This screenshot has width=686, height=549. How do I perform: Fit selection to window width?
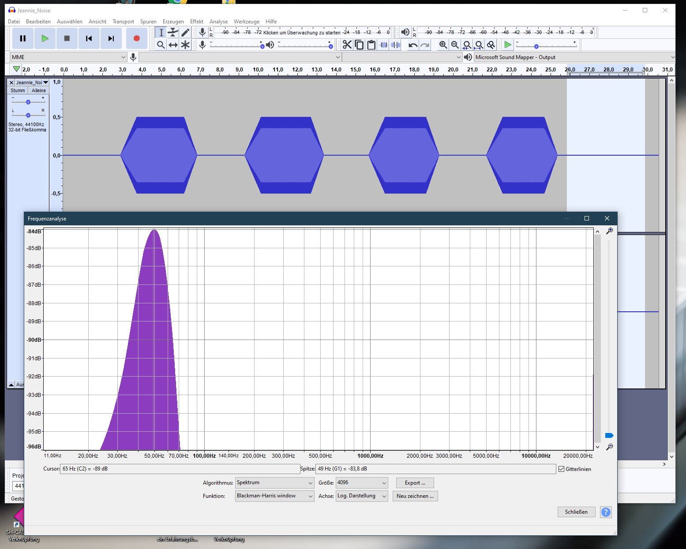[467, 45]
